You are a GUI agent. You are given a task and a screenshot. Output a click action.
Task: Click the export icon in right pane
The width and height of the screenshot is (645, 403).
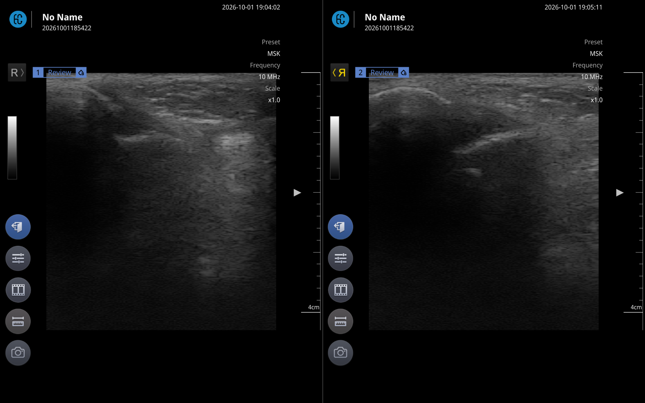pos(340,227)
